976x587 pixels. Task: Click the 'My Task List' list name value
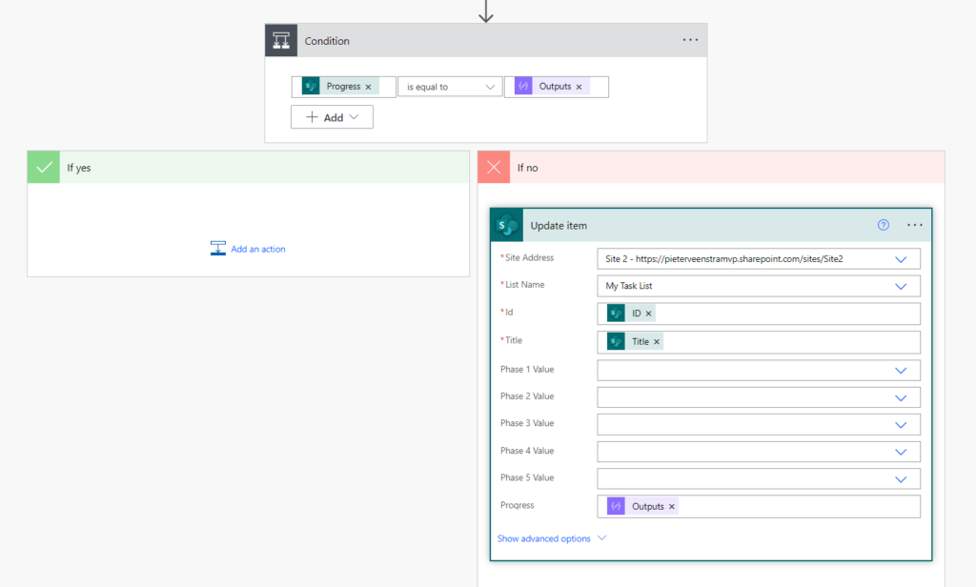click(x=629, y=286)
